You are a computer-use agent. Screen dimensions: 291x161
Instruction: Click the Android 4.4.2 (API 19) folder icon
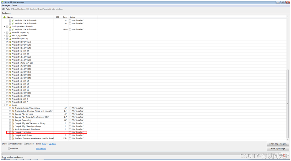click(10, 66)
